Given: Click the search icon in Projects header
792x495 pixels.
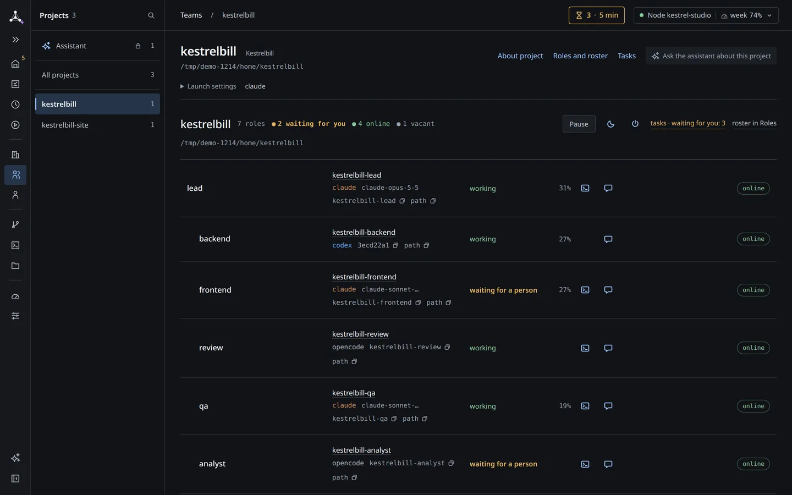Looking at the screenshot, I should pos(151,15).
